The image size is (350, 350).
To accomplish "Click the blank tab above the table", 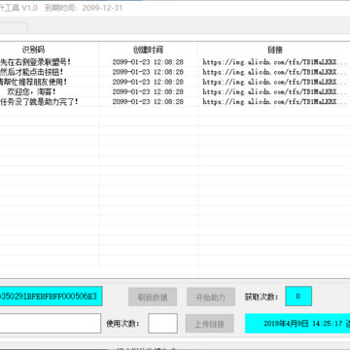I will [x=14, y=28].
